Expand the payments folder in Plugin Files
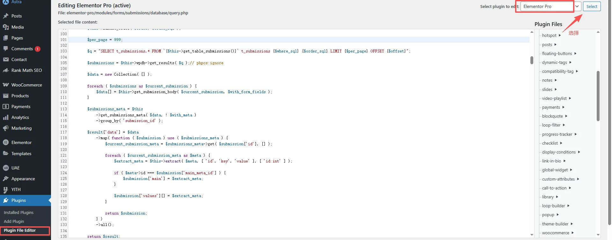 (553, 107)
